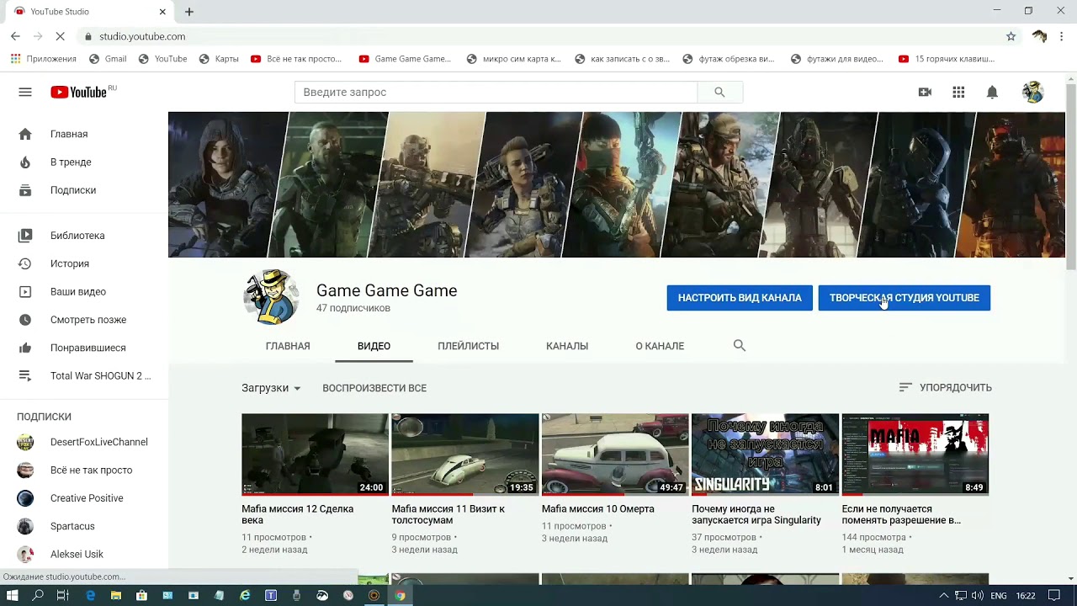Open the volume tray icon
This screenshot has height=606, width=1077.
pyautogui.click(x=977, y=595)
